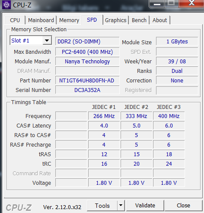Click the JEDEC #3 column header

pyautogui.click(x=169, y=107)
